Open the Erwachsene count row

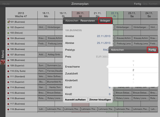click(x=86, y=67)
